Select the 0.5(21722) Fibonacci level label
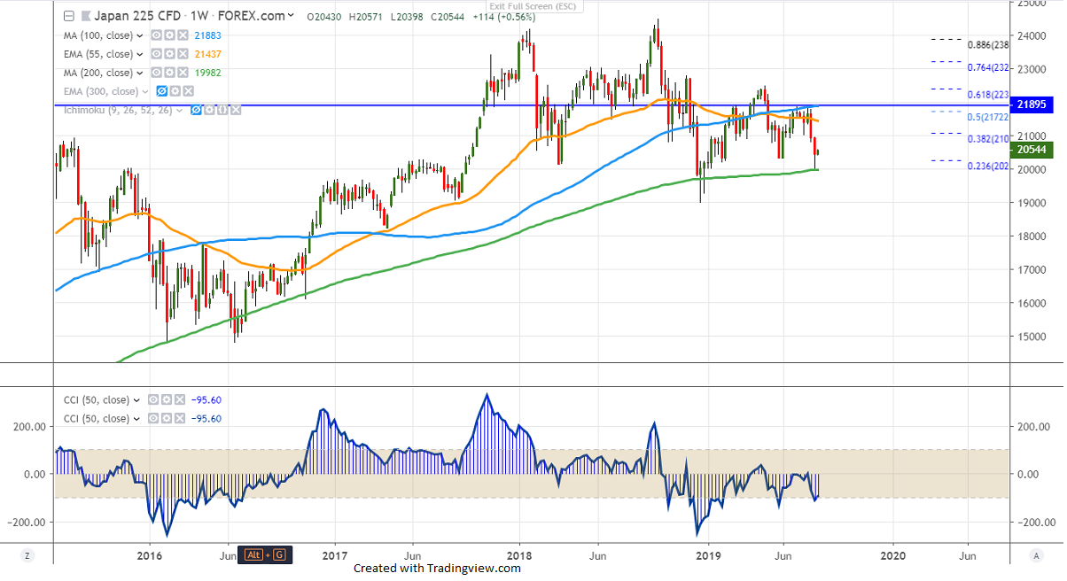Screen dimensions: 1067x581 click(988, 117)
